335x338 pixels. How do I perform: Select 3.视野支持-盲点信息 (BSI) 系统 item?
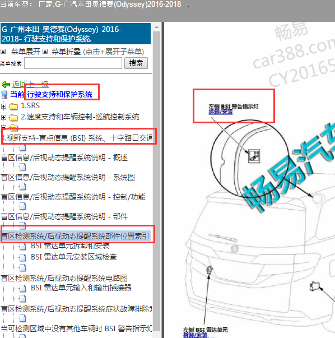tap(77, 138)
